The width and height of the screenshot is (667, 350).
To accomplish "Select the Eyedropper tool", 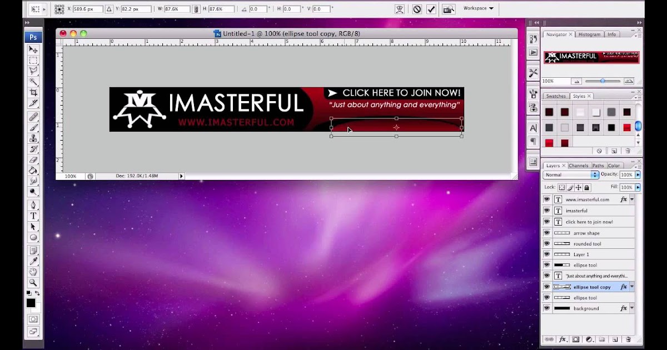I will (33, 262).
